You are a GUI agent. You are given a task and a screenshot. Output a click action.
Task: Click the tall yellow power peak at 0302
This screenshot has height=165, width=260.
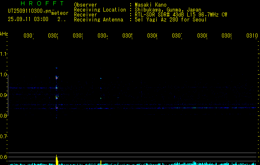57,160
